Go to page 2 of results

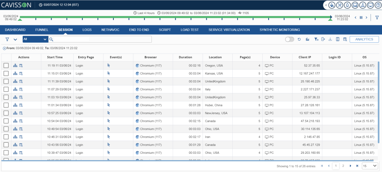(x=343, y=166)
